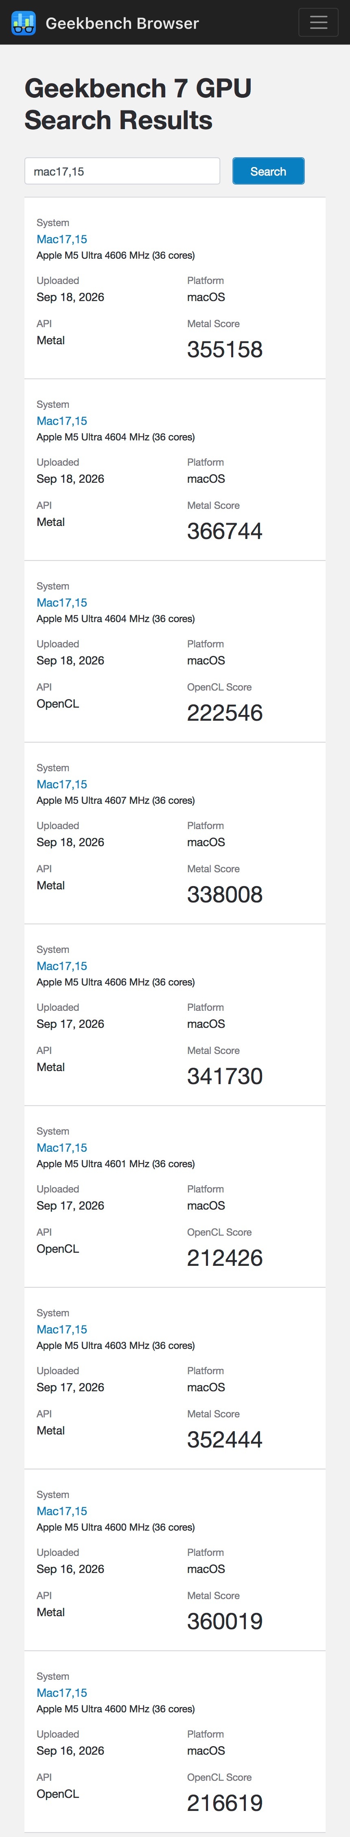Click the Sep 16, 2026 date in the 360019 result
Viewport: 350px width, 1837px height.
(70, 1569)
